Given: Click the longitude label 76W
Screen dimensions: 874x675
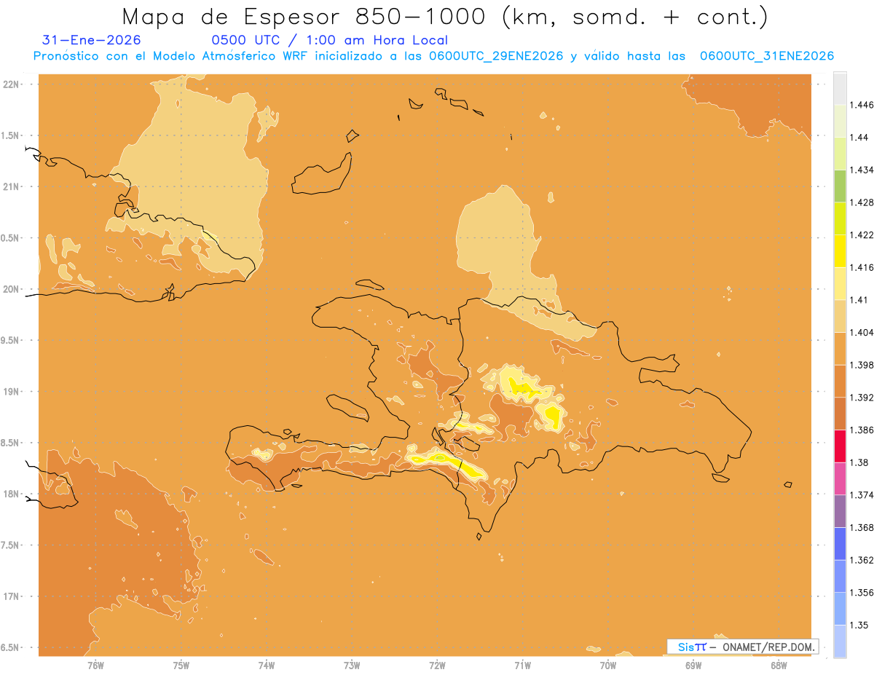Looking at the screenshot, I should (x=95, y=665).
